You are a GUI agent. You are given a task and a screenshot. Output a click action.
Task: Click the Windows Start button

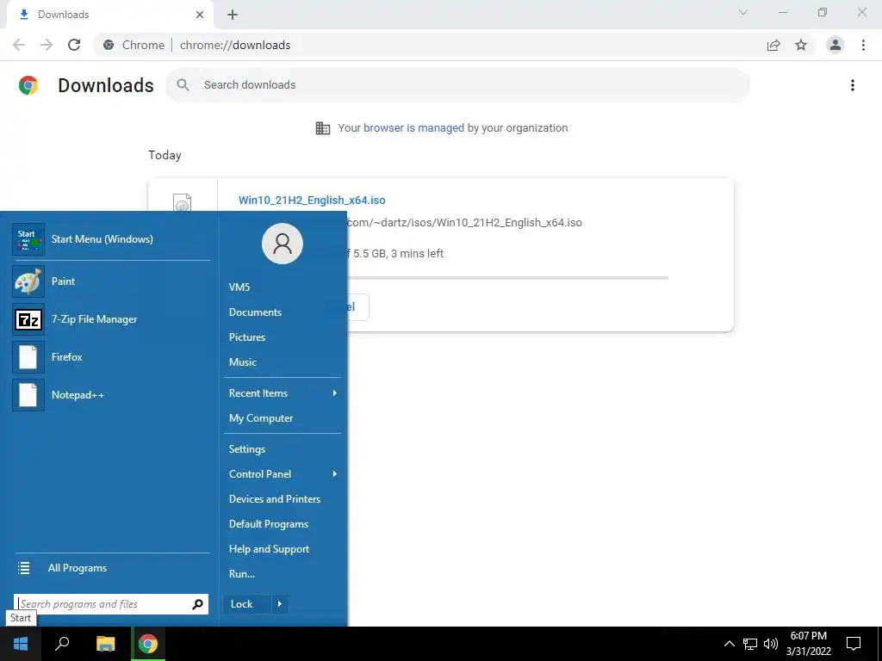click(21, 644)
